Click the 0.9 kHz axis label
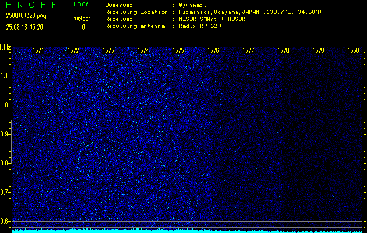This screenshot has height=233, width=367. [5, 134]
